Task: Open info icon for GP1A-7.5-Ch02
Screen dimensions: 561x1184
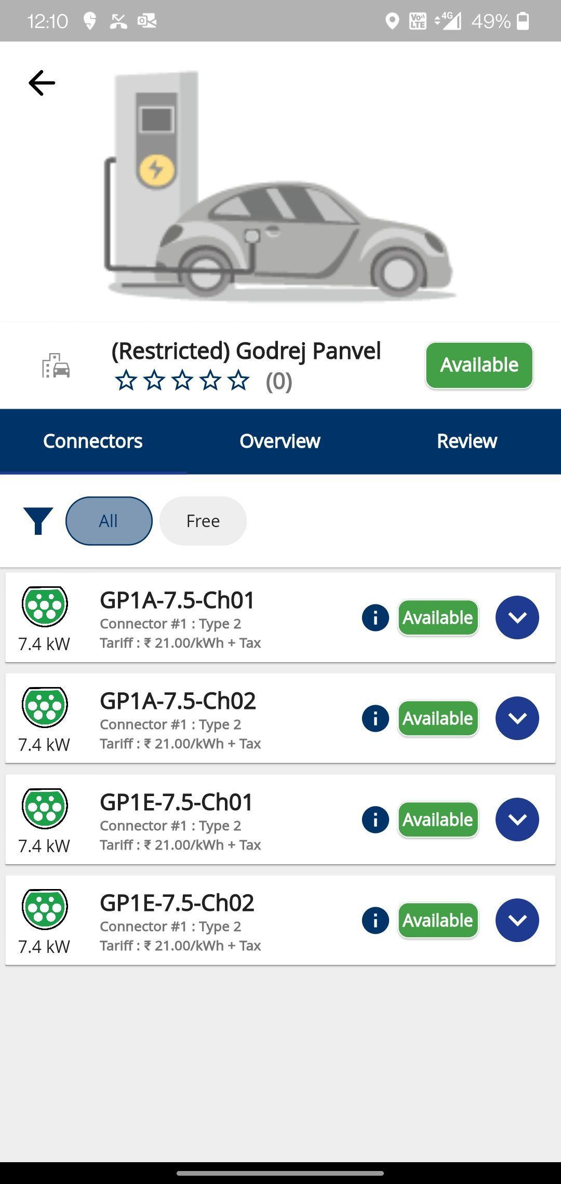Action: [375, 719]
